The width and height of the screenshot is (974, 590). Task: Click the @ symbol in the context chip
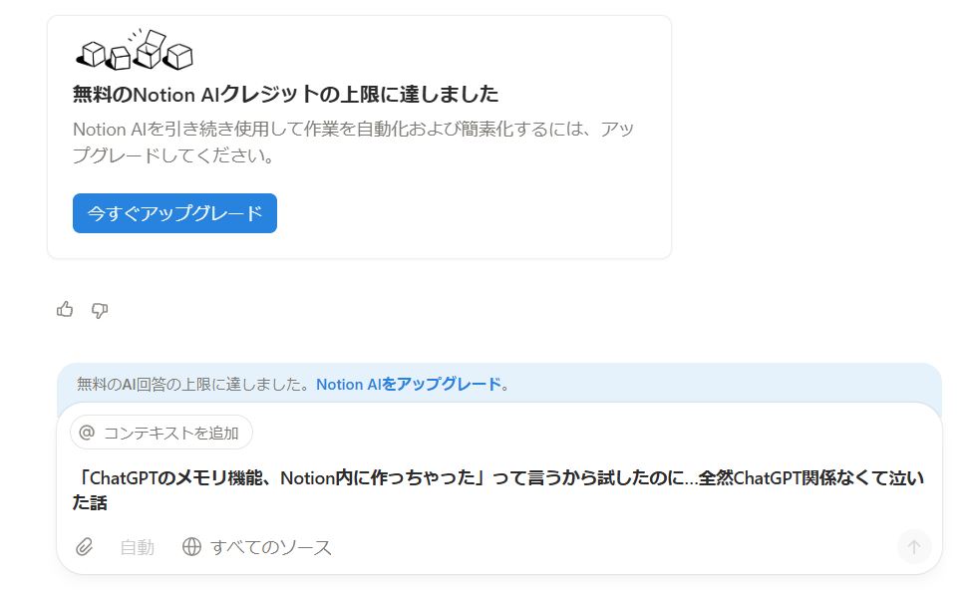click(x=87, y=433)
